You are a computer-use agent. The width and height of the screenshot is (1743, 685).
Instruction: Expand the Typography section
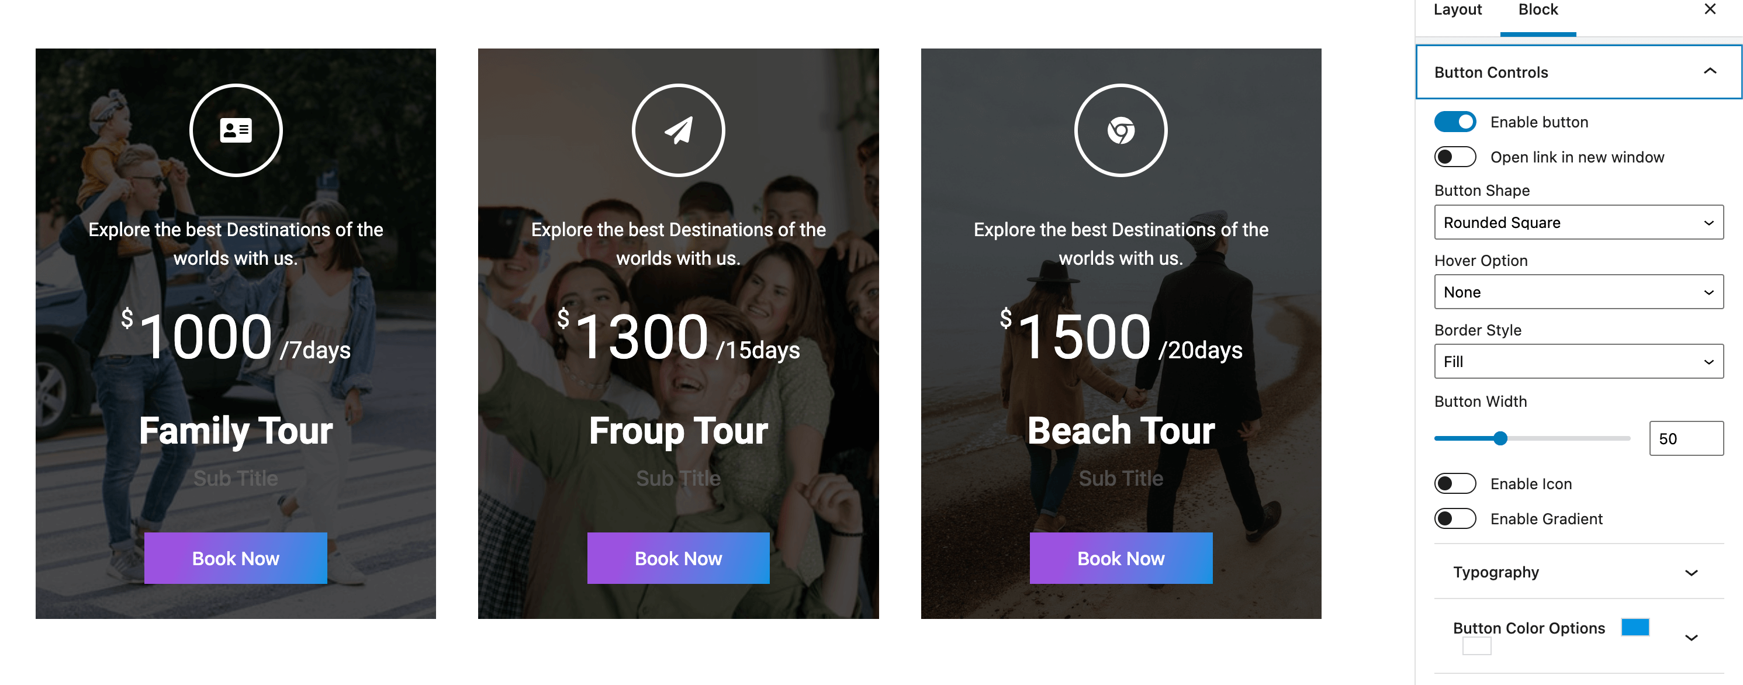point(1578,572)
